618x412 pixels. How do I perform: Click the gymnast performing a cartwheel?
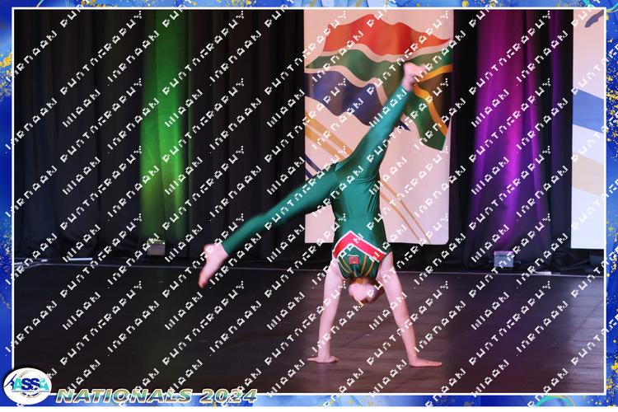click(320, 215)
